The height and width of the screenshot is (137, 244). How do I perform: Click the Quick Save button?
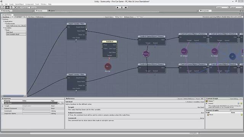pos(109,17)
